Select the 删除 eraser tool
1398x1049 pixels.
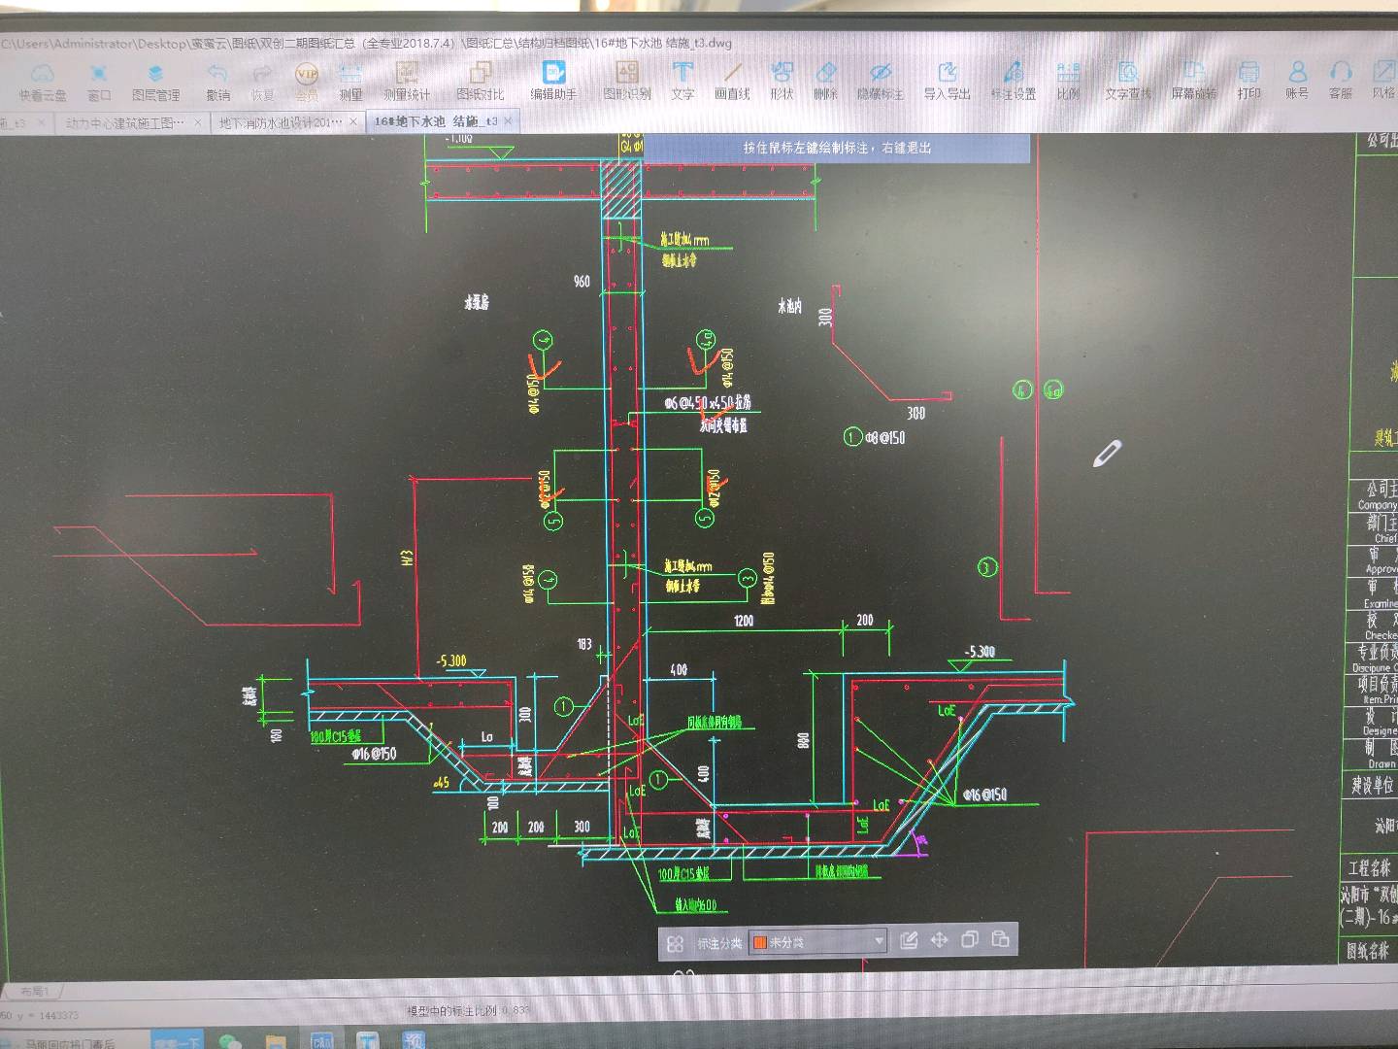825,82
